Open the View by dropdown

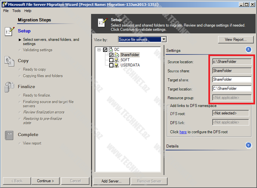[164, 40]
